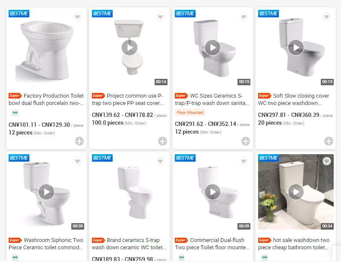The image size is (341, 263).
Task: Open the Brand ceramics S-trap toilet thumbnail
Action: (129, 192)
